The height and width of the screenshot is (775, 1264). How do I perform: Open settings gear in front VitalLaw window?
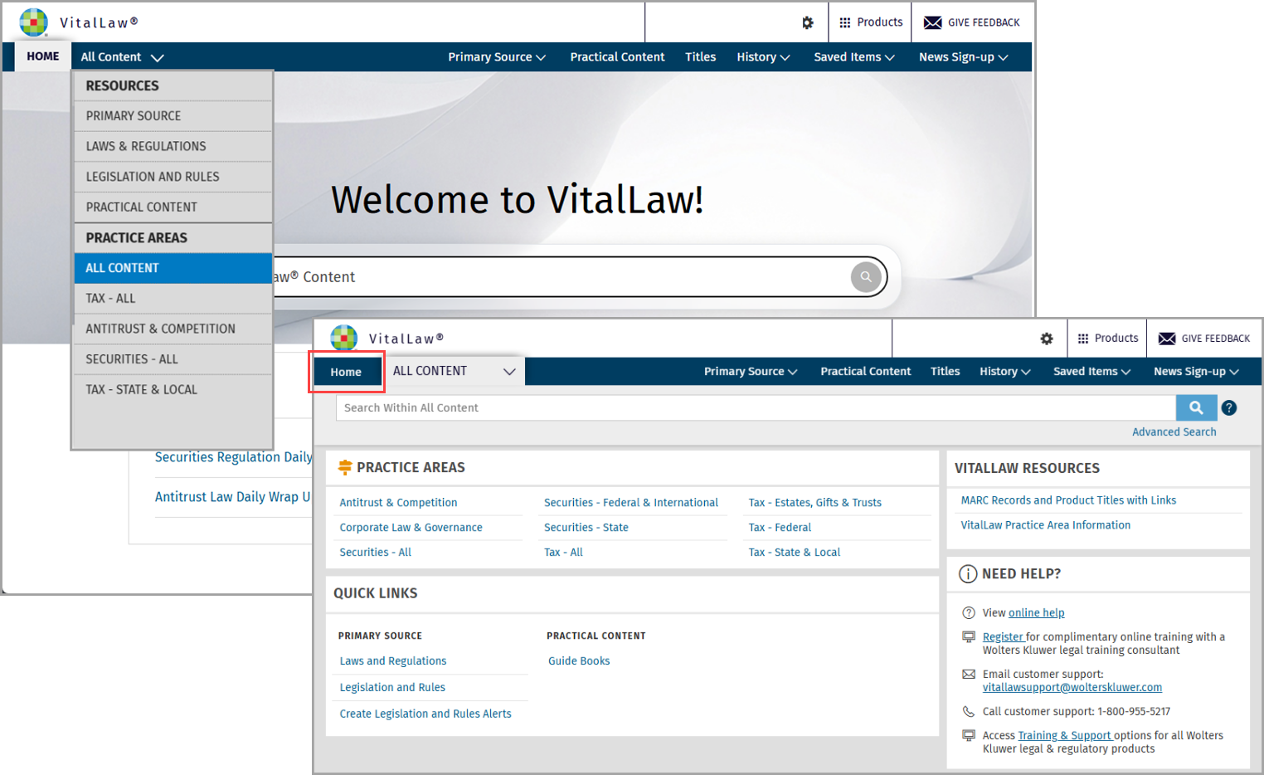pyautogui.click(x=1047, y=339)
